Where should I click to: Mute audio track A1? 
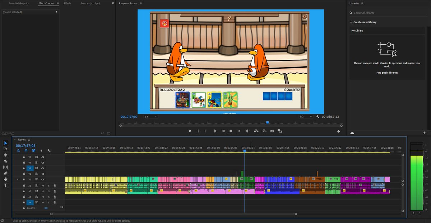(42, 186)
